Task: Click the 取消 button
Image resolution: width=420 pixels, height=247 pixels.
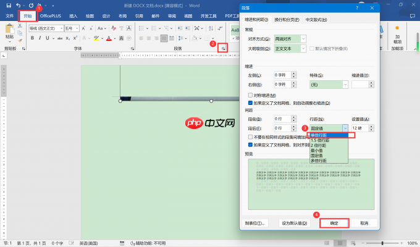Action: click(364, 223)
